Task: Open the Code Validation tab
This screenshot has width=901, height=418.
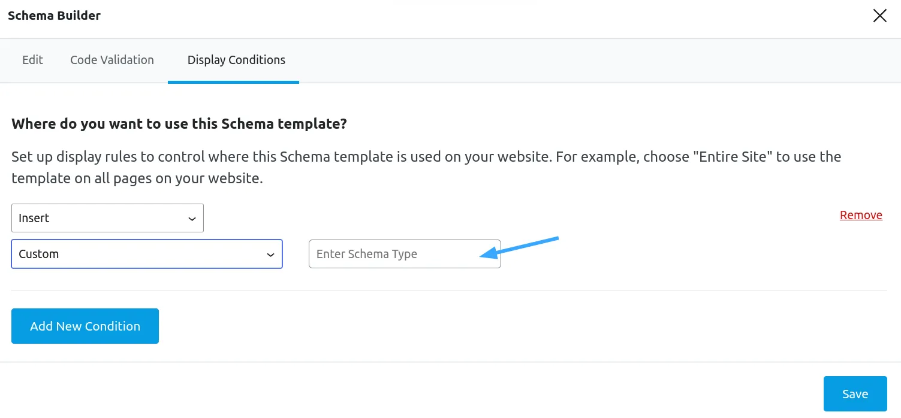Action: tap(112, 60)
